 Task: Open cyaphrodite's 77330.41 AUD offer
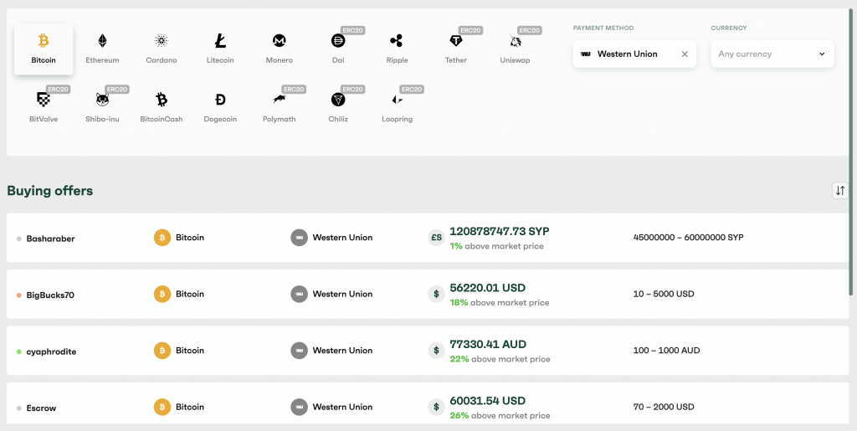pos(488,344)
